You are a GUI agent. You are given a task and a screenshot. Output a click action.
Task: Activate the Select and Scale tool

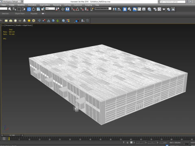[x=38, y=9]
